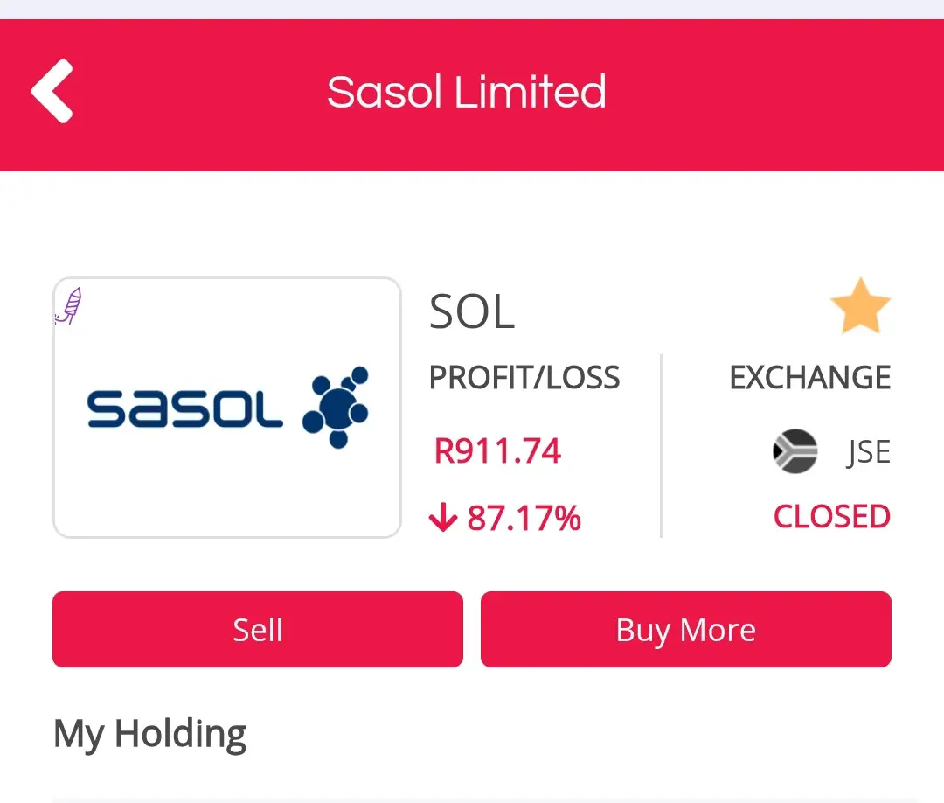Tap the 87.17% loss percentage
The image size is (944, 803).
coord(524,518)
